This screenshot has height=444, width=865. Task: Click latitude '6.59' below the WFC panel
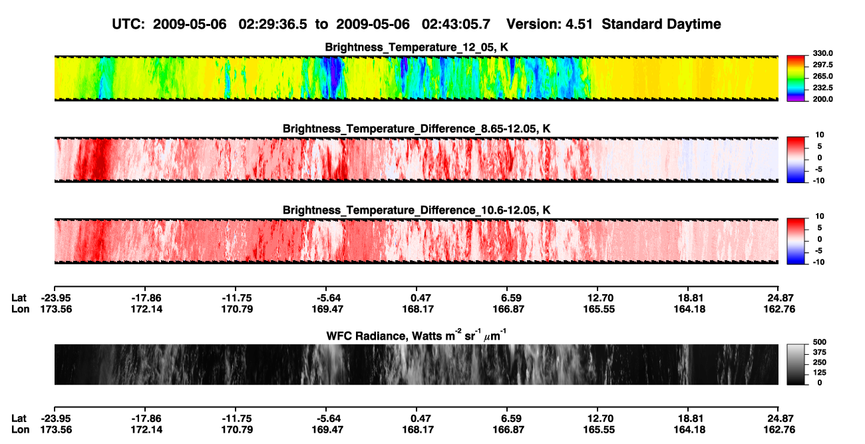(x=512, y=418)
